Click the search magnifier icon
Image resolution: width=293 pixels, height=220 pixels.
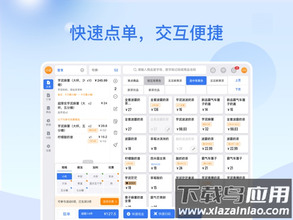click(135, 70)
